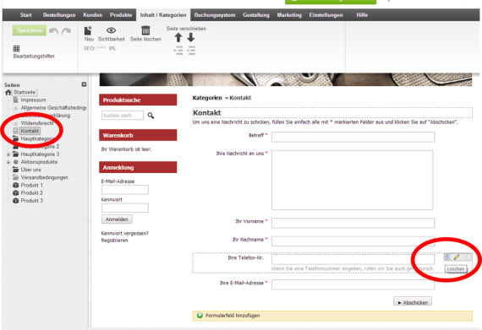Click the Produkt 2 box icon
Image resolution: width=482 pixels, height=330 pixels.
coord(16,193)
